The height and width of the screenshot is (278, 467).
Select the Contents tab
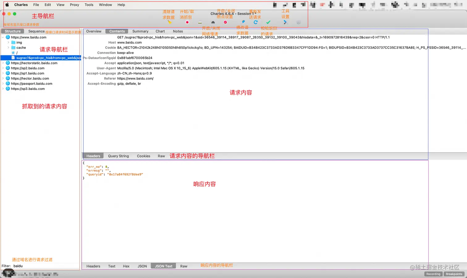point(117,31)
